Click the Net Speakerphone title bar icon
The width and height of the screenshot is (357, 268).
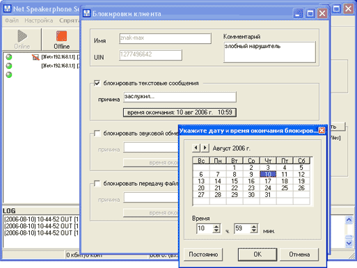coord(8,8)
